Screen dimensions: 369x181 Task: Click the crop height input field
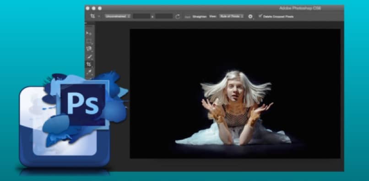pos(164,16)
